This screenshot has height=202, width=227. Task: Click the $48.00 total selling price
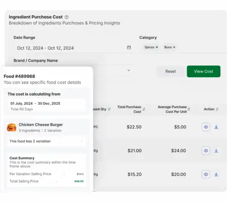tap(79, 181)
